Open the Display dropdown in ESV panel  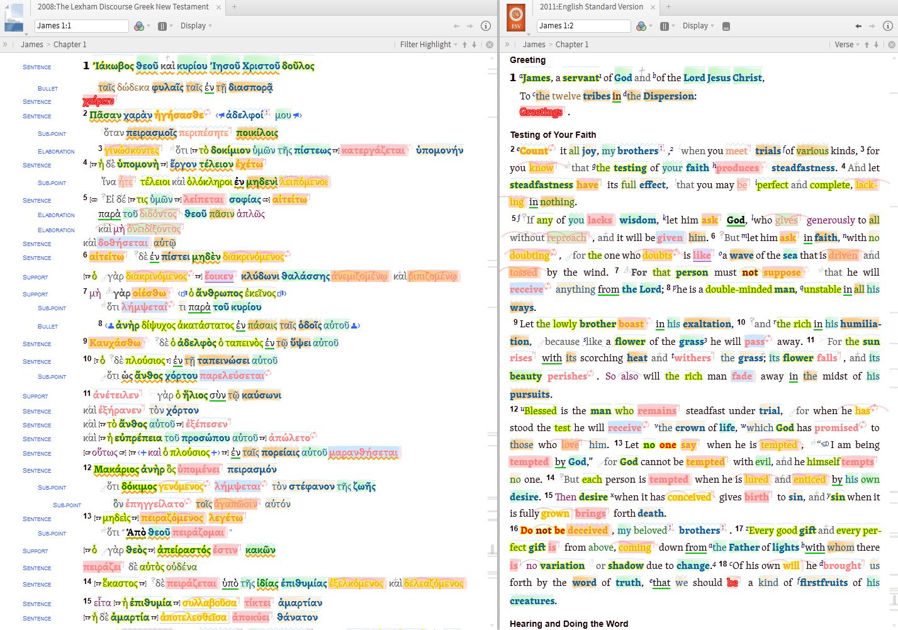(698, 26)
